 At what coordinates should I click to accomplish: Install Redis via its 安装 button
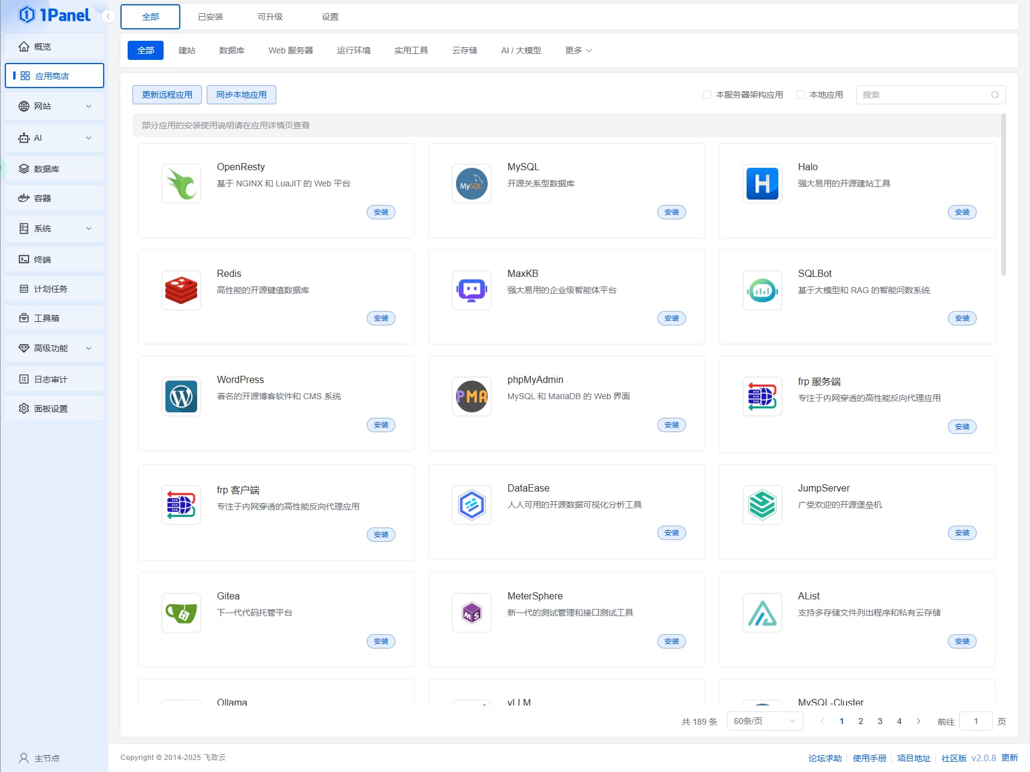[381, 318]
